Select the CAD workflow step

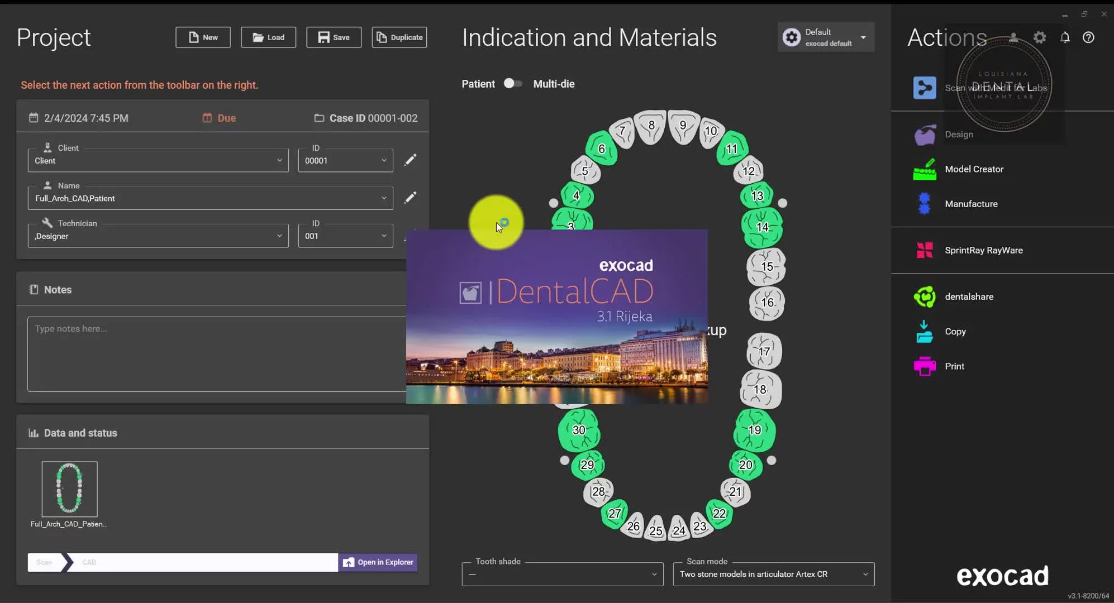click(x=89, y=562)
